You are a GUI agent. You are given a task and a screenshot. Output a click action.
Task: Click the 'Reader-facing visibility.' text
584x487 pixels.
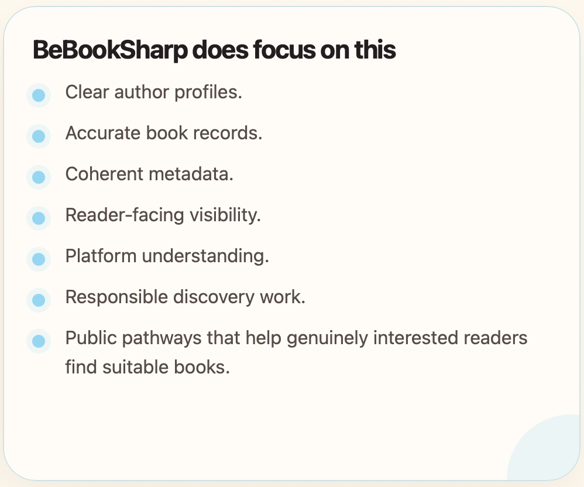163,215
